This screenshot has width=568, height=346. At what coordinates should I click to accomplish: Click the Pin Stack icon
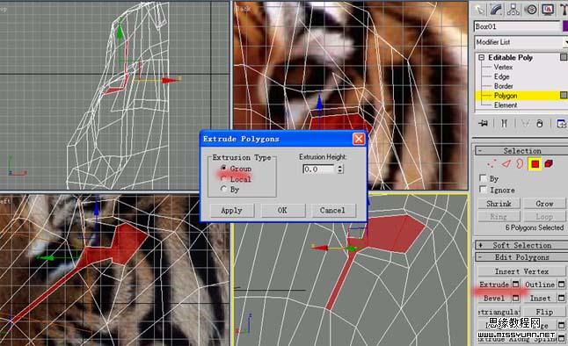point(483,124)
